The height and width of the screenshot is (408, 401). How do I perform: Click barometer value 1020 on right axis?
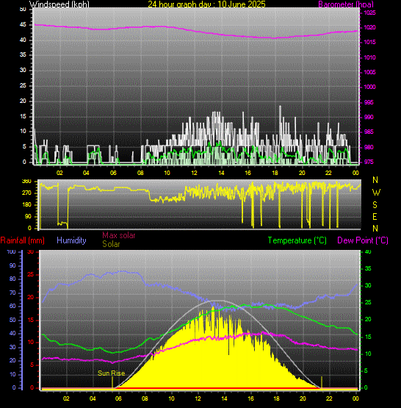tap(369, 27)
